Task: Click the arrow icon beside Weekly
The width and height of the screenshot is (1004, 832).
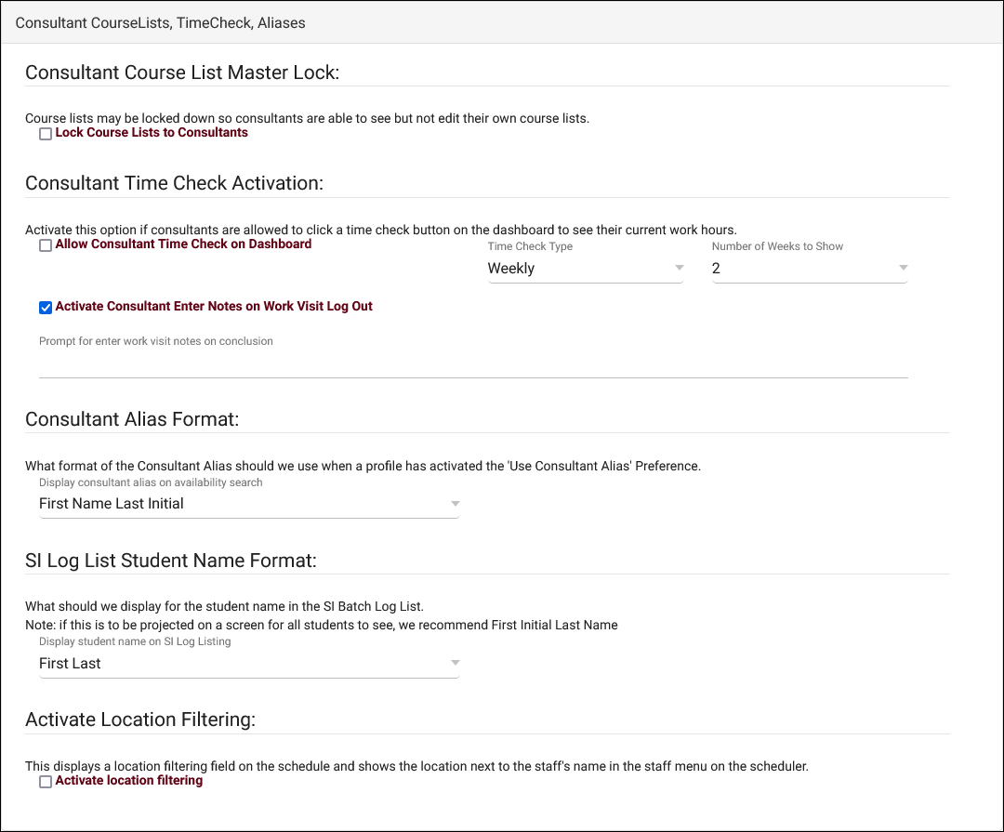Action: pos(678,269)
